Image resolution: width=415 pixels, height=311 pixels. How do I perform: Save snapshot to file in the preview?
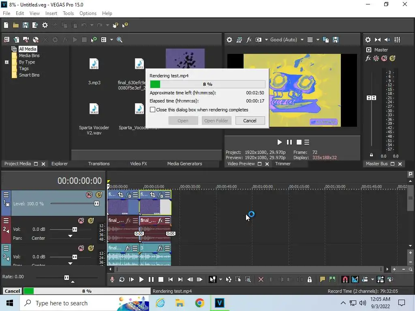[x=336, y=40]
